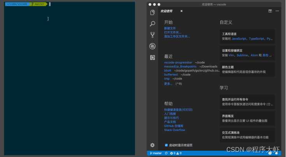Screen dimensions: 286x157
Task: Click the 更多... recent link
Action: tap(168, 84)
